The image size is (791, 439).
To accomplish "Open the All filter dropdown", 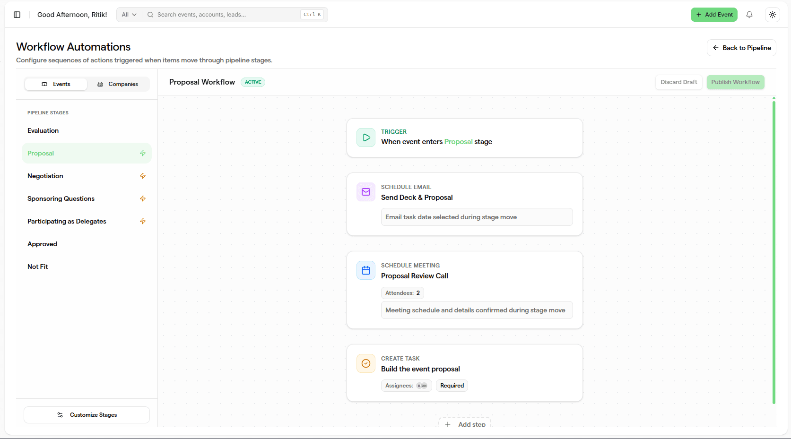I will click(129, 15).
